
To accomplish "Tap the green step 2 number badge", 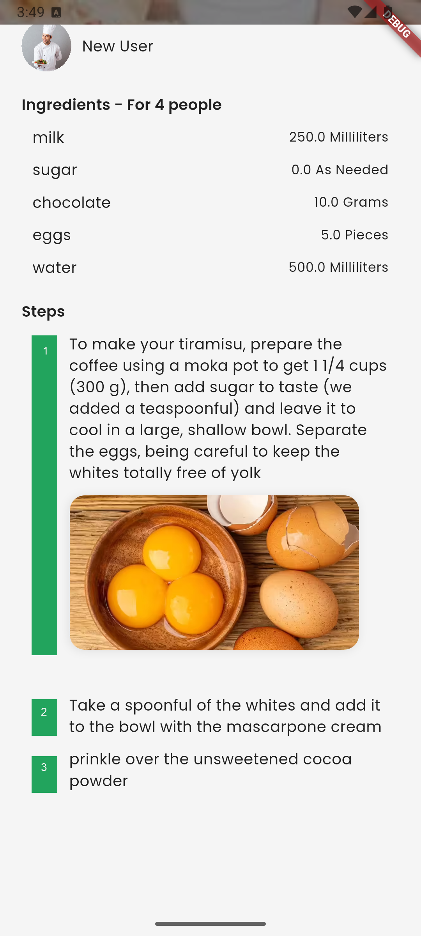I will pos(44,717).
